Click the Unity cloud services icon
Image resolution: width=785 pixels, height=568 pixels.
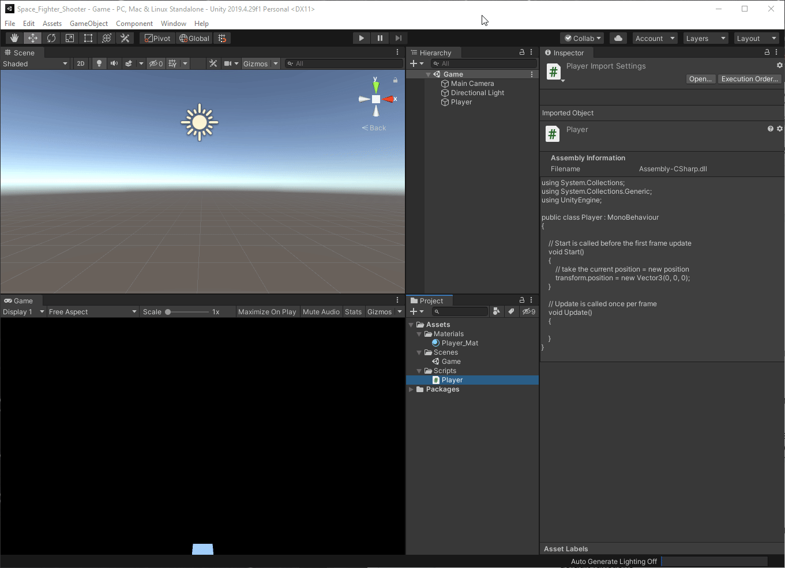point(617,37)
